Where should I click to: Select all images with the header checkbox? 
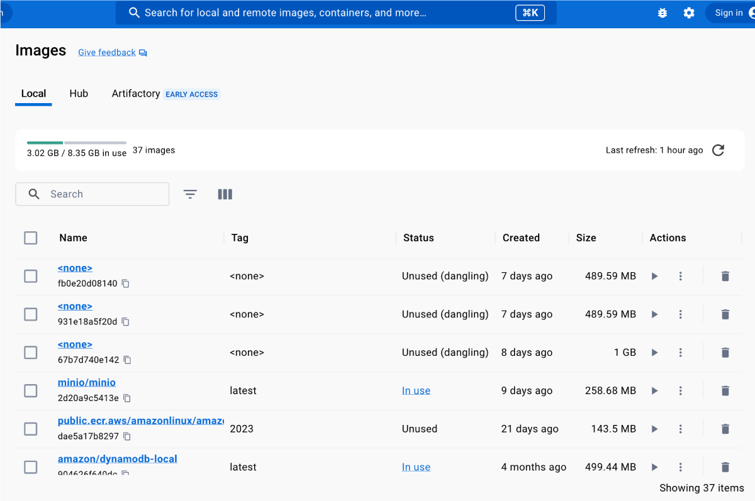click(30, 238)
